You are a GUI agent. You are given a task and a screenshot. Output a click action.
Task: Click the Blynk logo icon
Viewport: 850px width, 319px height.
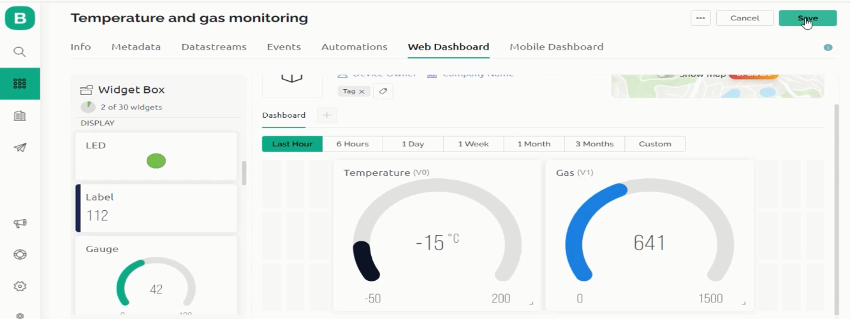[x=20, y=18]
